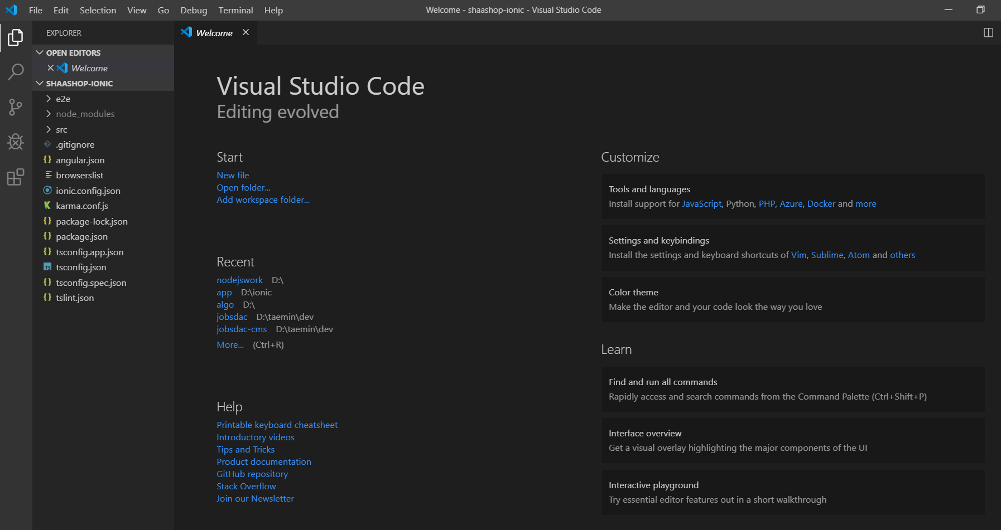Minimize the VS Code window
Screen dimensions: 1001x530
point(948,10)
